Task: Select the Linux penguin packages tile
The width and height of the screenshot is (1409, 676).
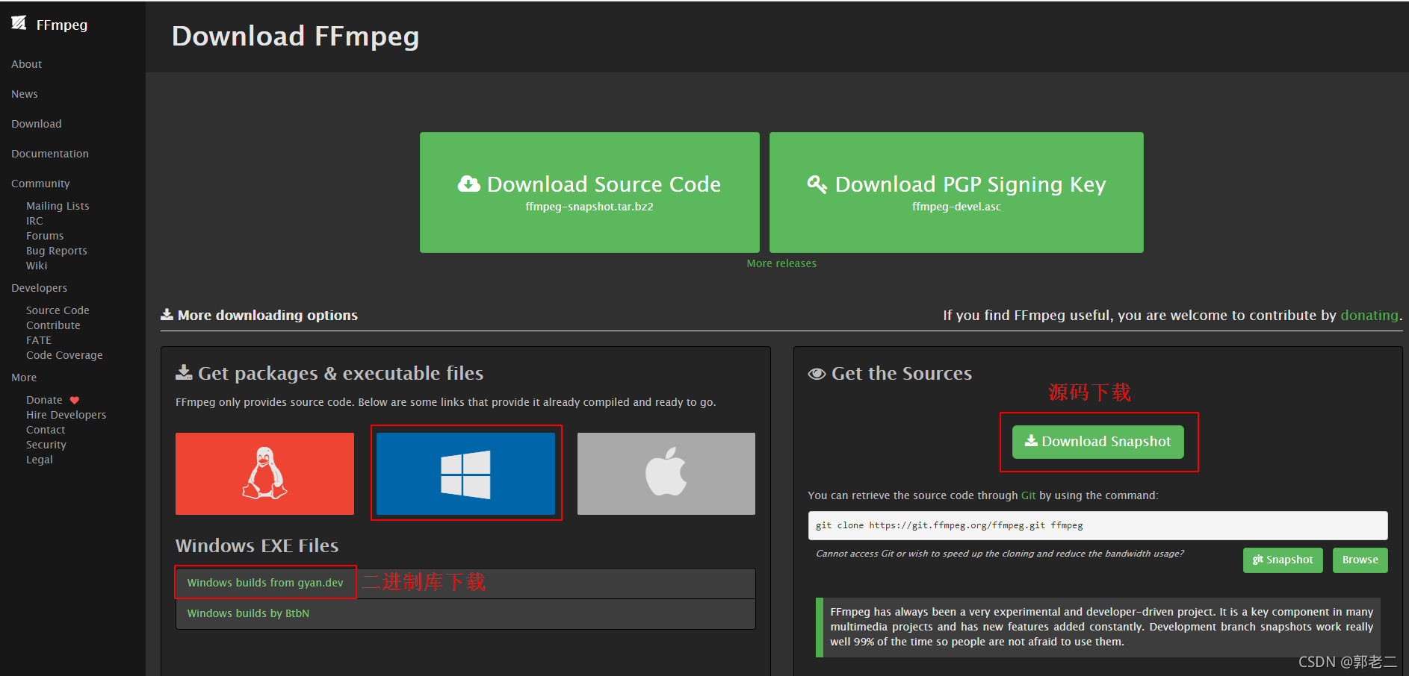Action: (x=264, y=474)
